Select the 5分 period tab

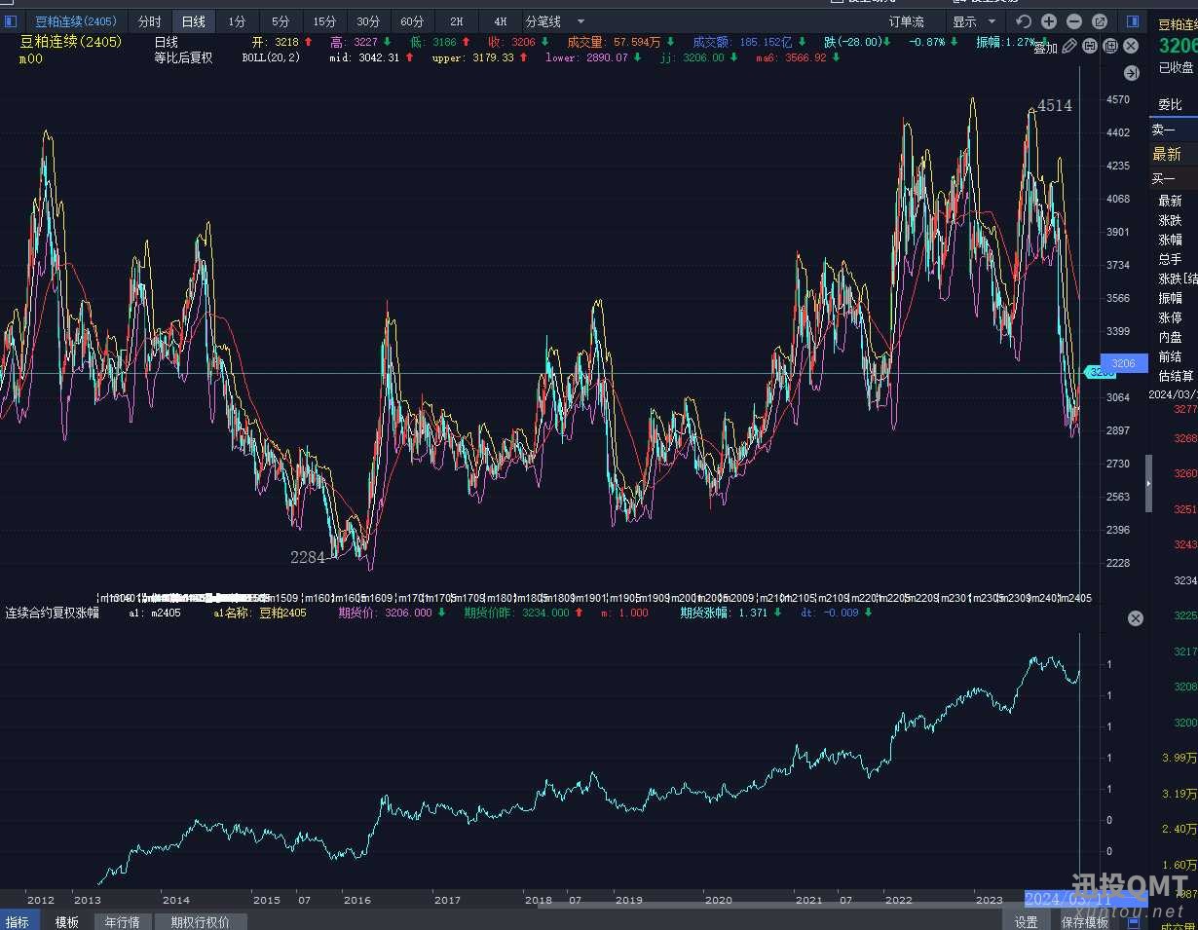pos(281,21)
